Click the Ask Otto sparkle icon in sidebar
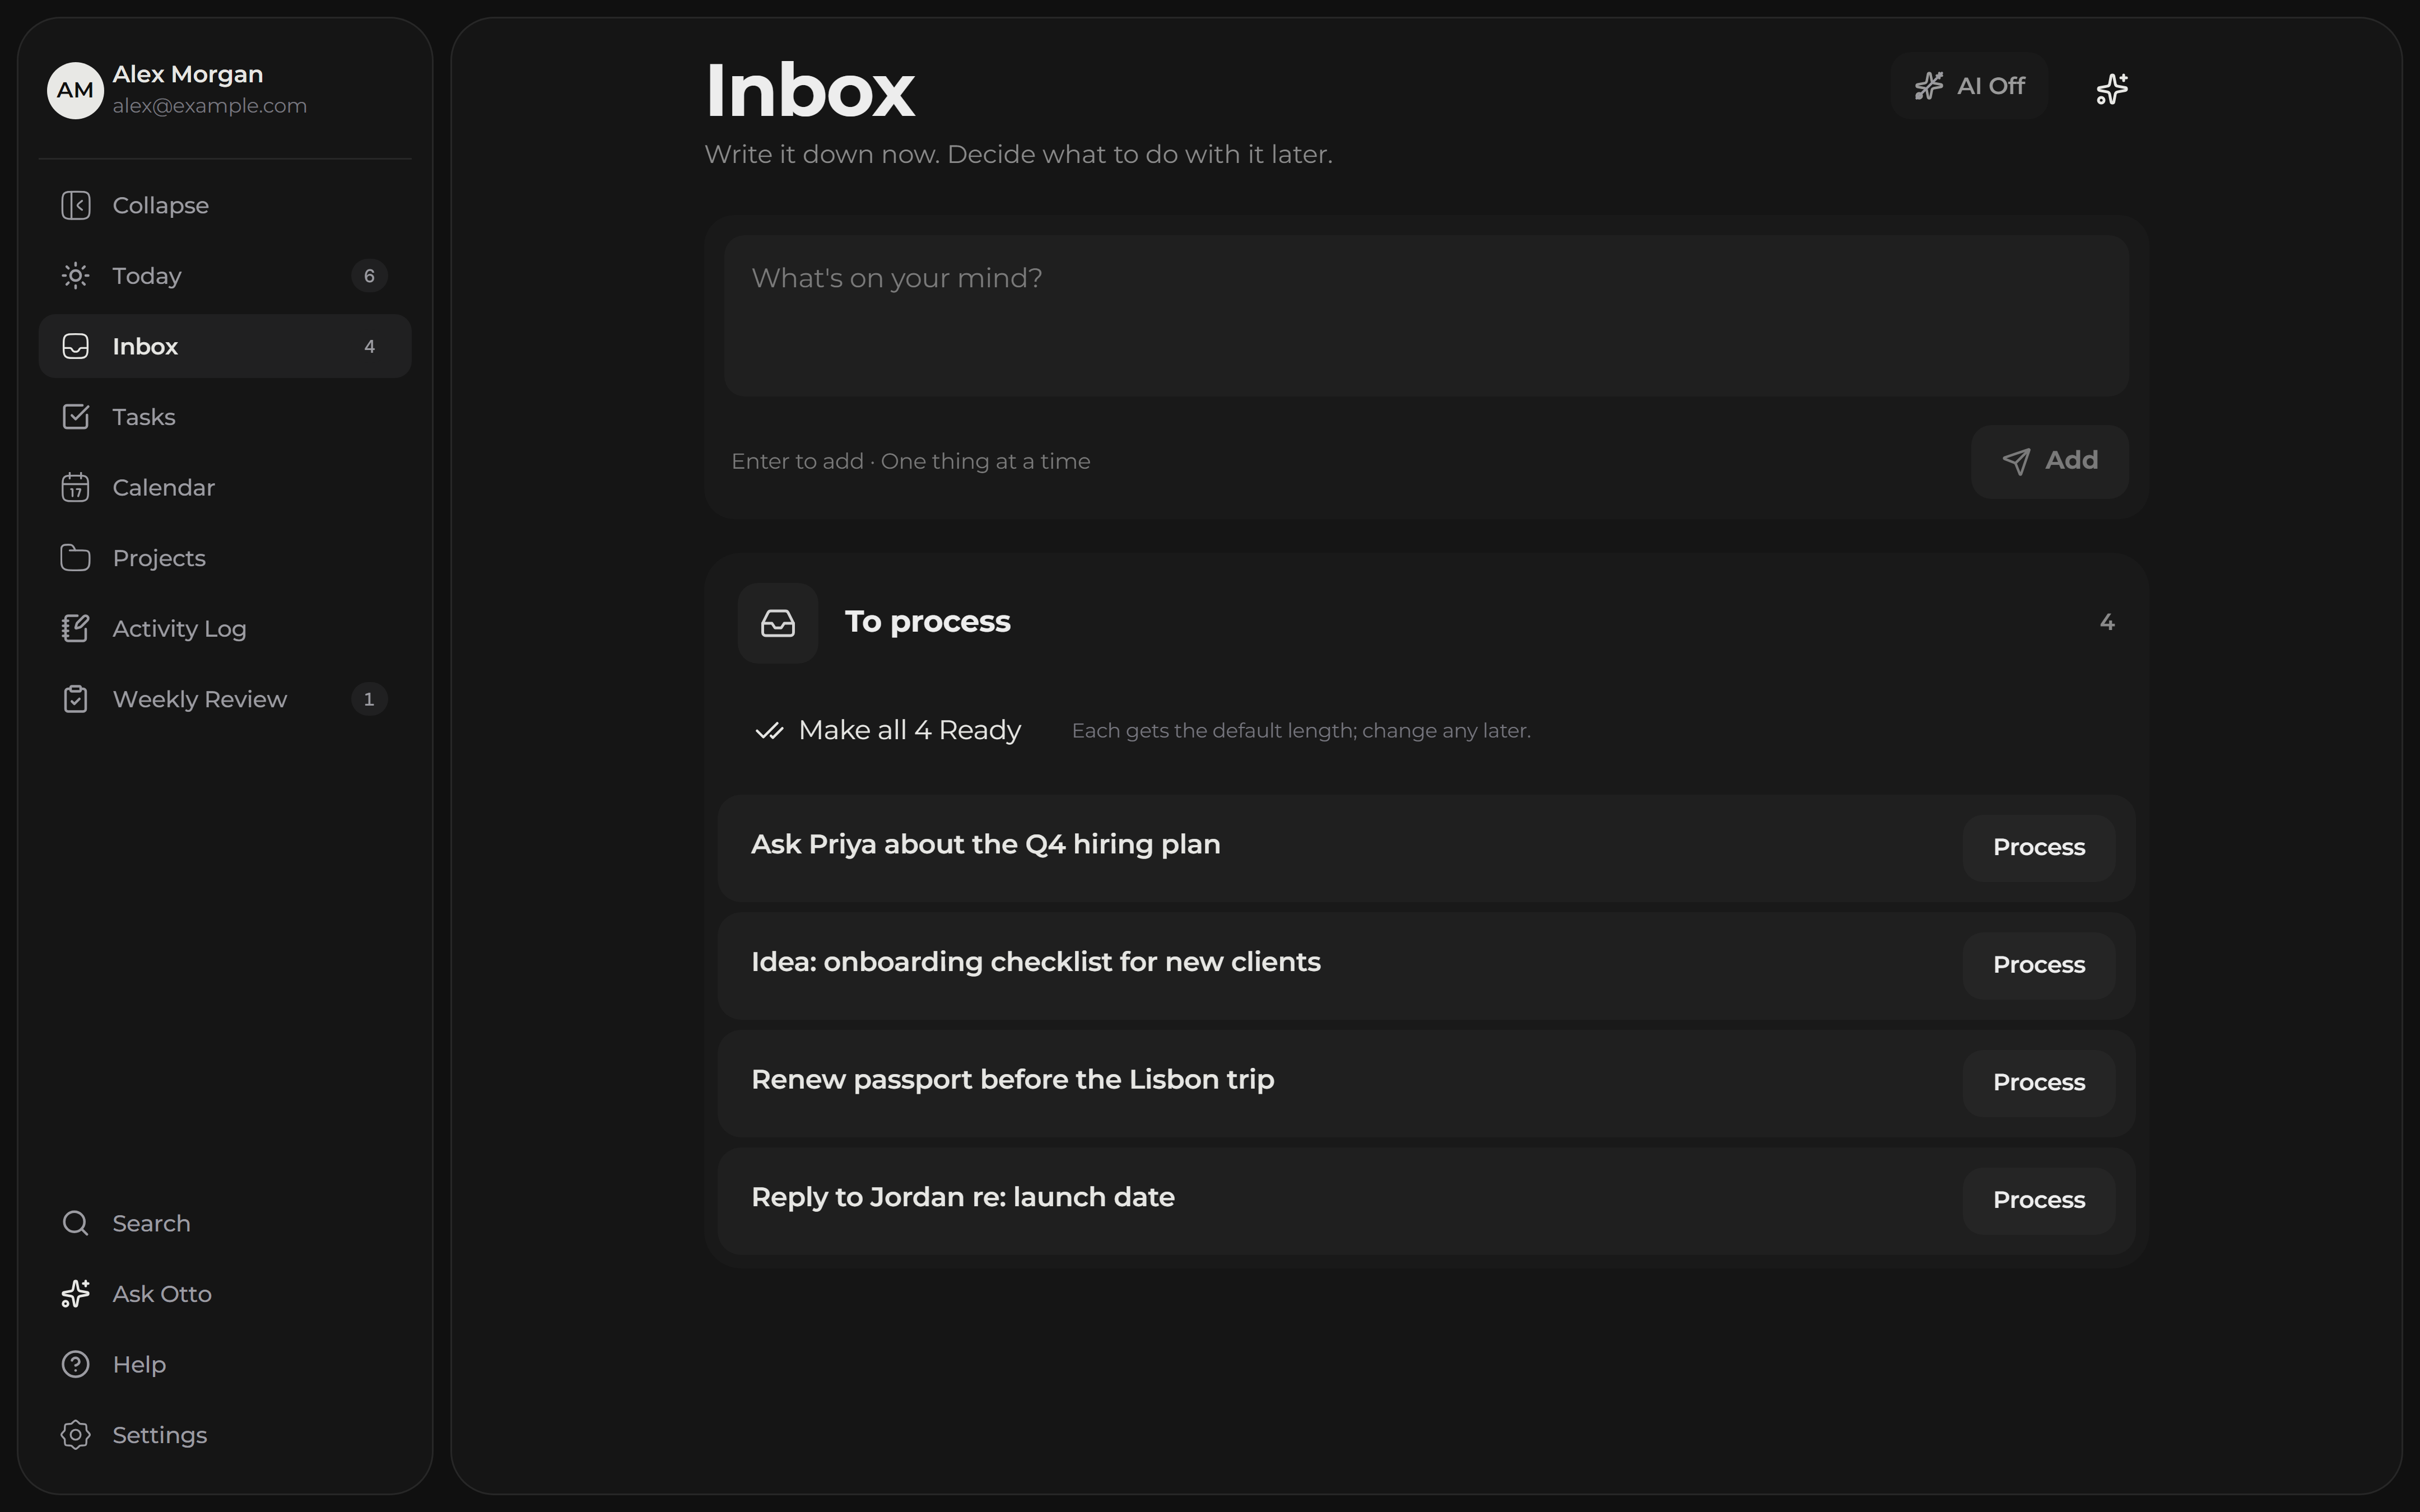2420x1512 pixels. (75, 1294)
